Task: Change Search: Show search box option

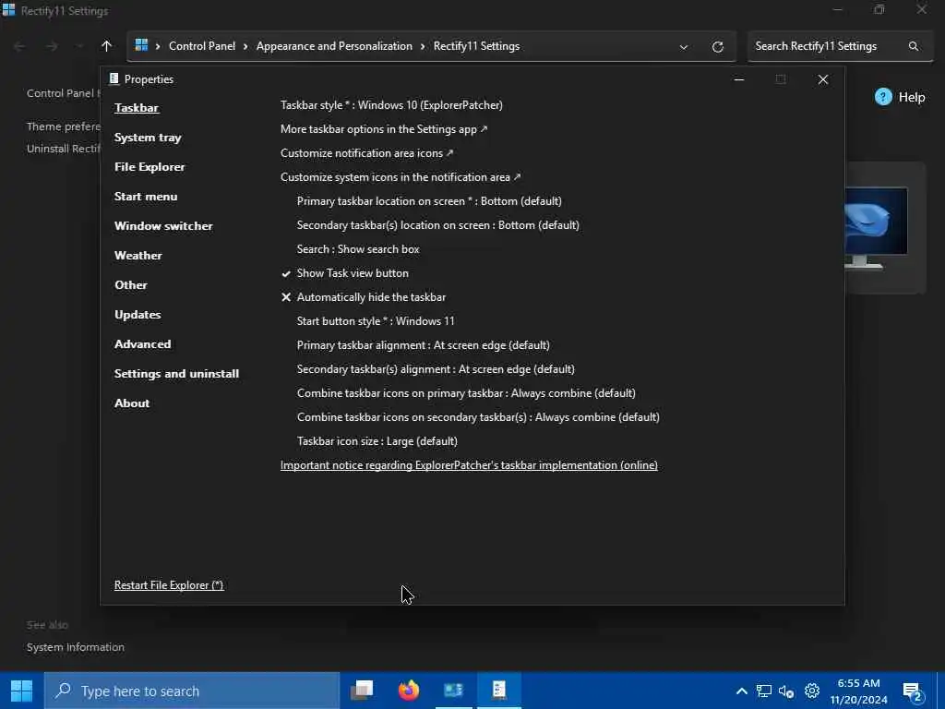Action: (358, 249)
